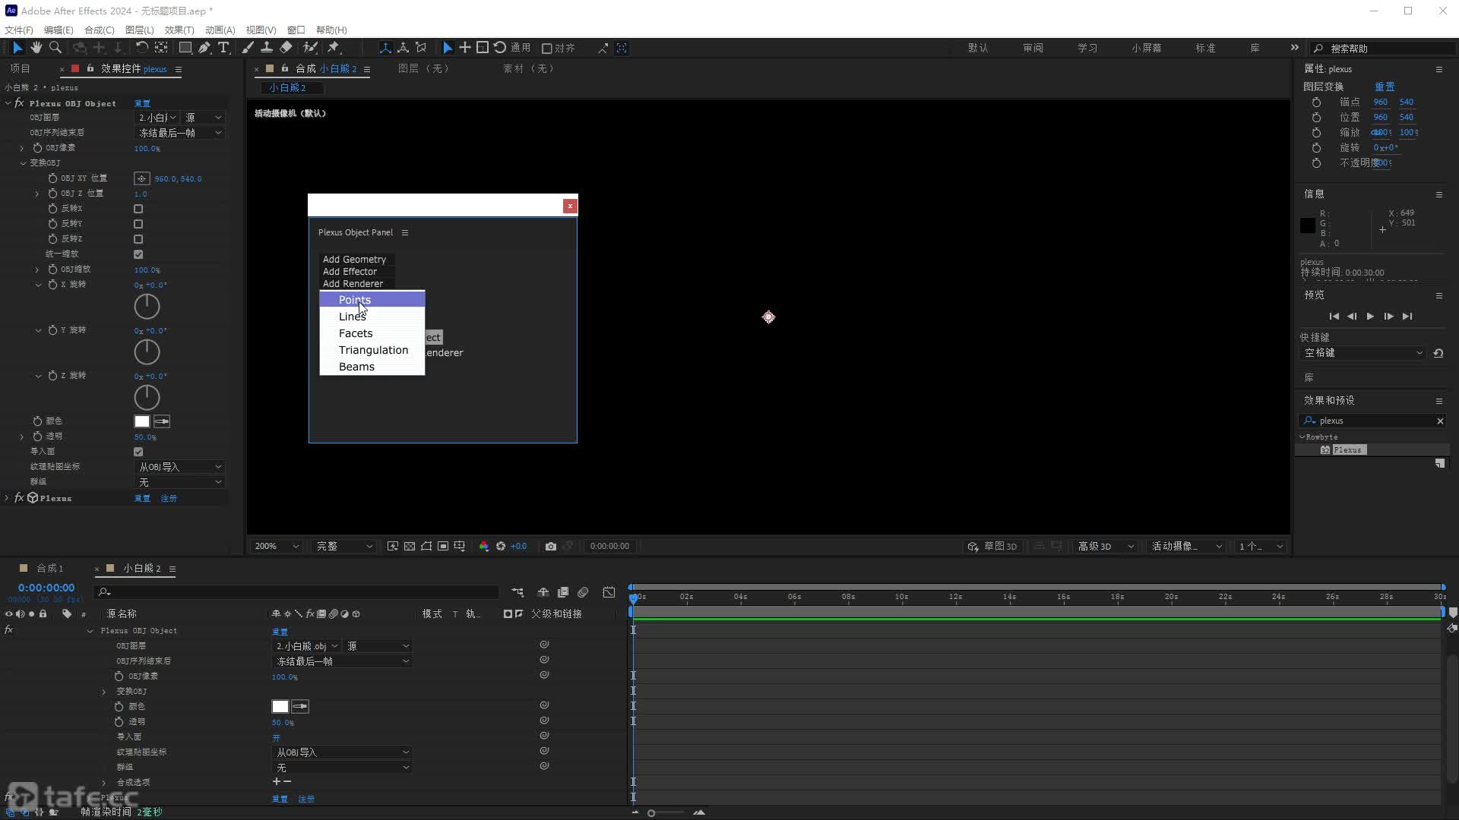Click the search help magnifier icon
1459x820 pixels.
[x=1318, y=48]
